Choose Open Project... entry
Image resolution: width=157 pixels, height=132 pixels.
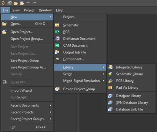(x=27, y=32)
